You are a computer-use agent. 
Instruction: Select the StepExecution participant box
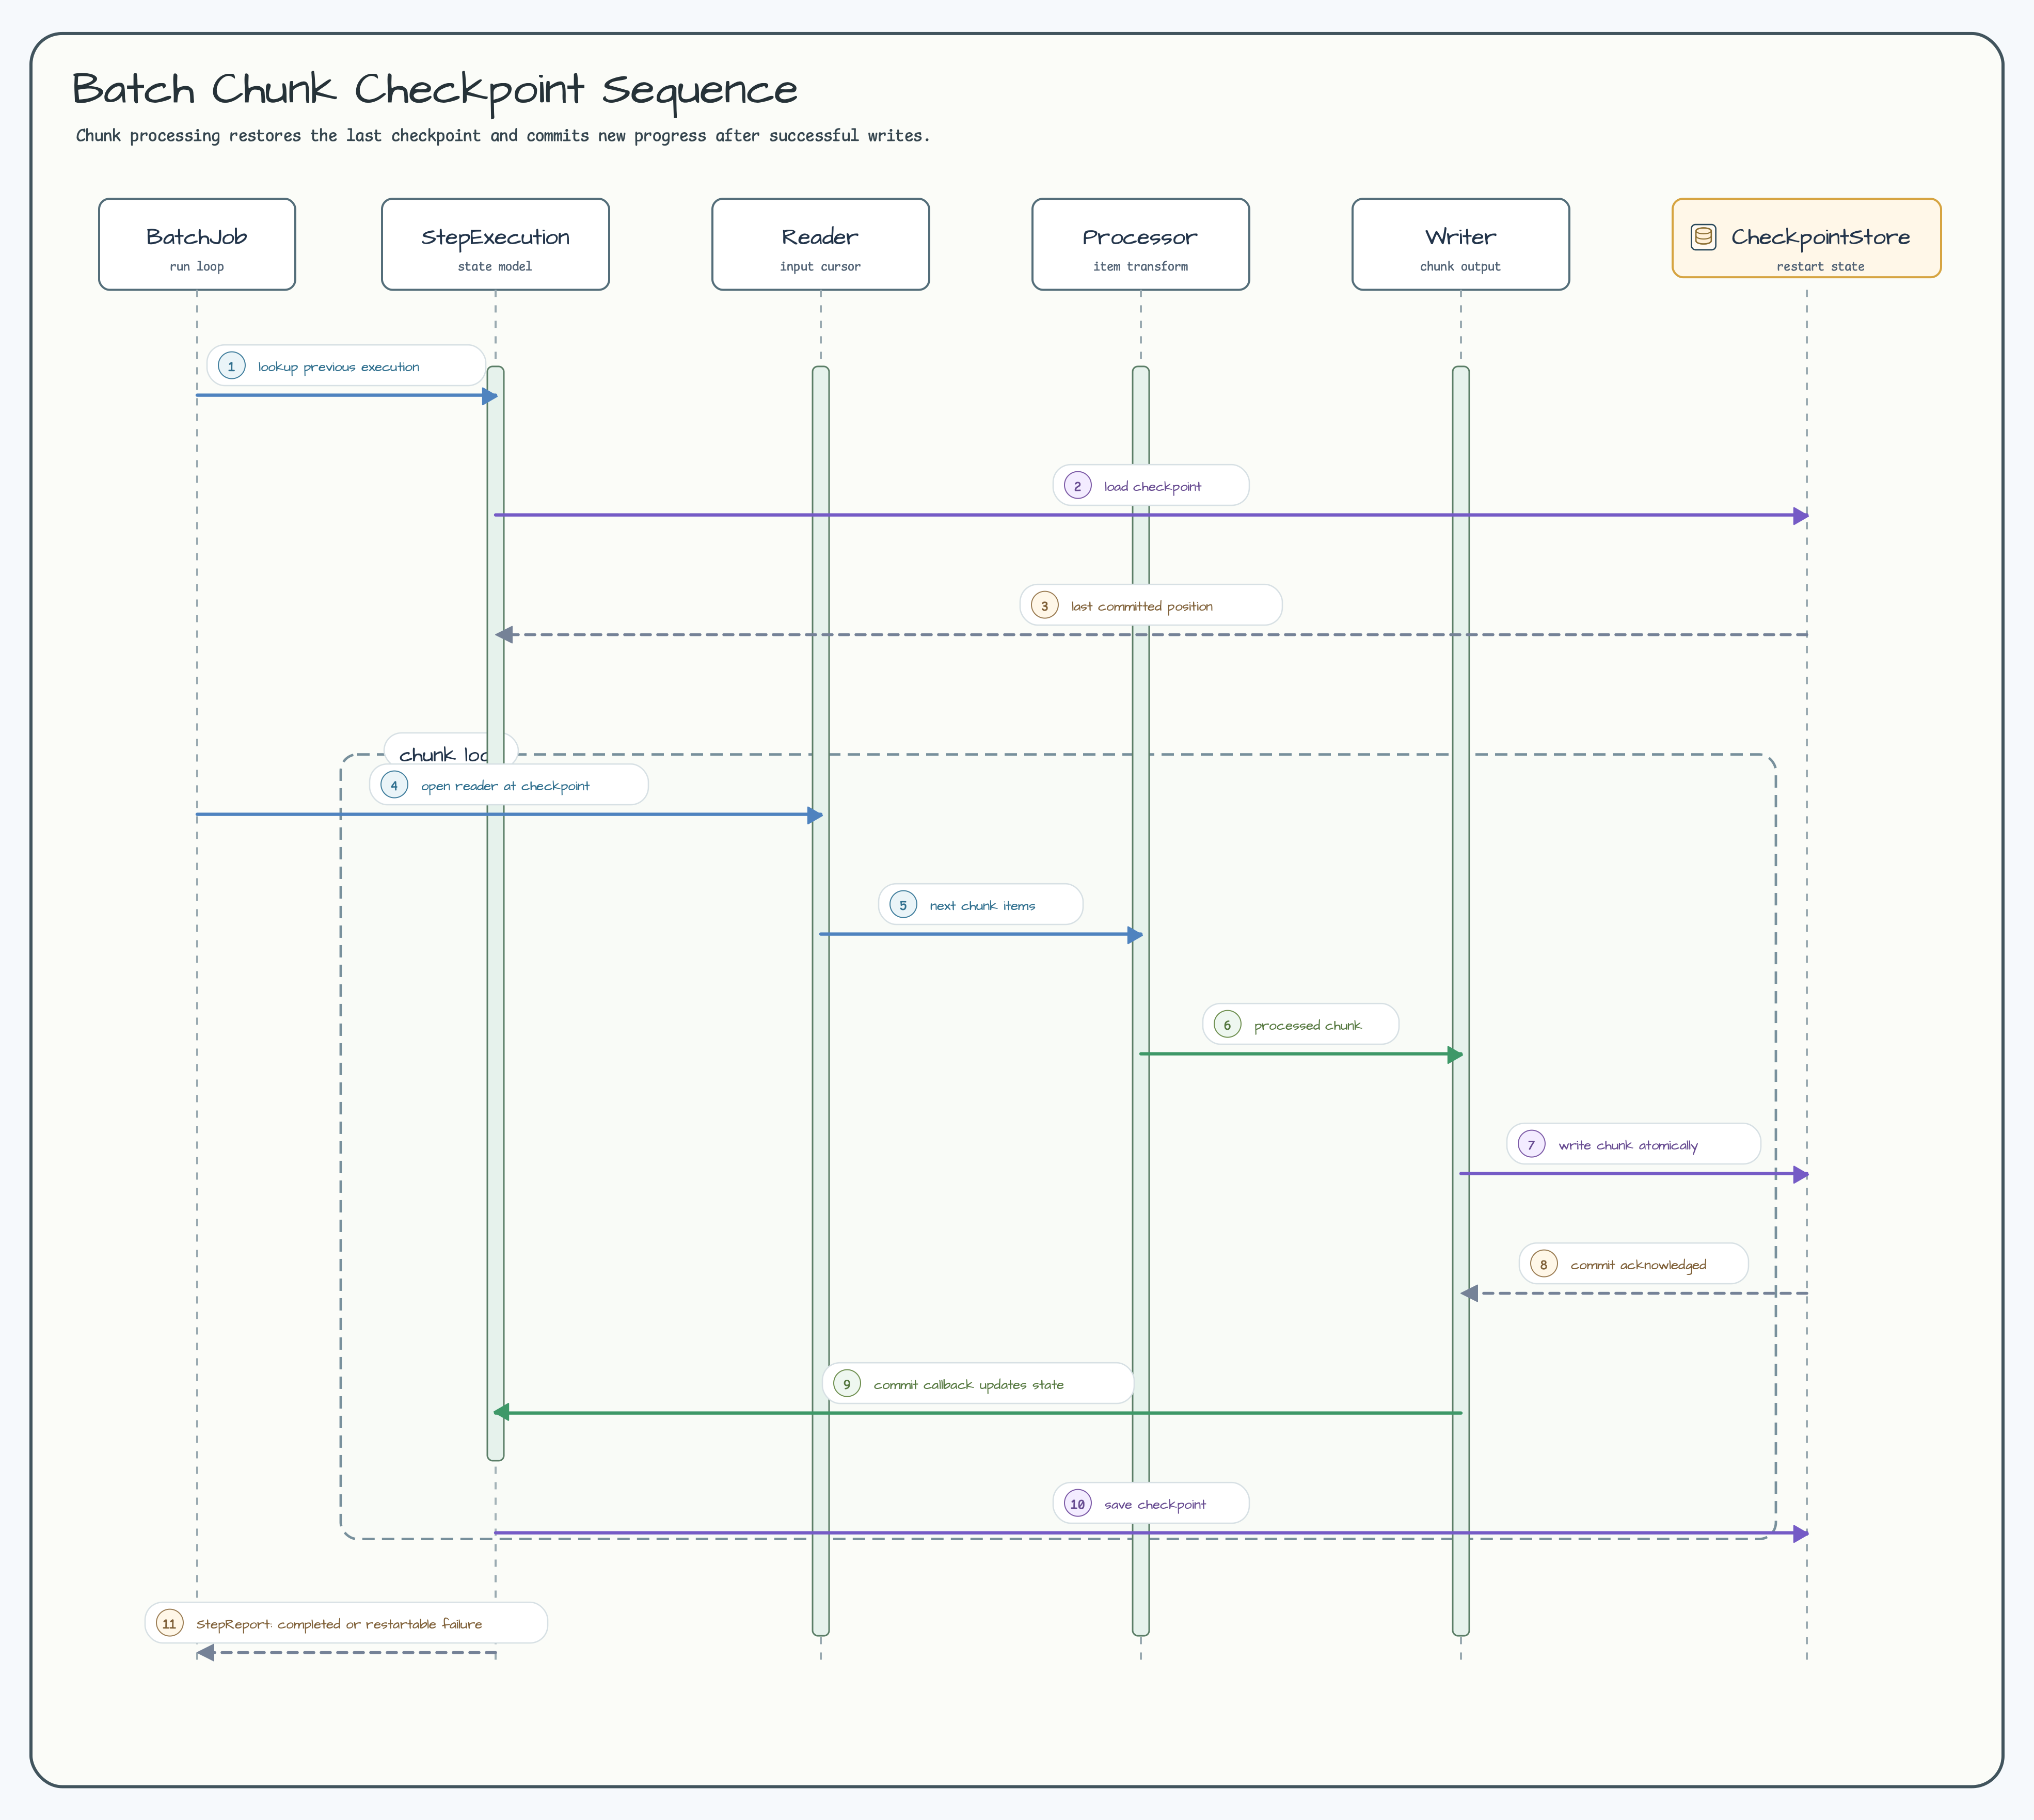click(x=495, y=244)
